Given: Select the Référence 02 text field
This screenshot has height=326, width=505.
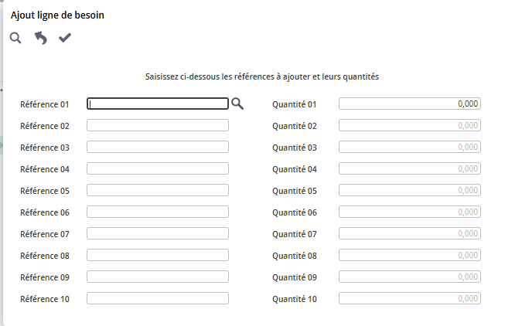Looking at the screenshot, I should tap(158, 125).
